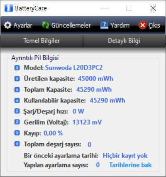Click the BatteryCare app icon in title bar
Screen dimensions: 166x177
9,8
